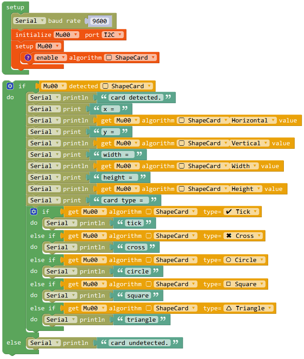The width and height of the screenshot is (304, 359).
Task: Open Mu00 dropdown in initialize block
Action: [x=67, y=35]
